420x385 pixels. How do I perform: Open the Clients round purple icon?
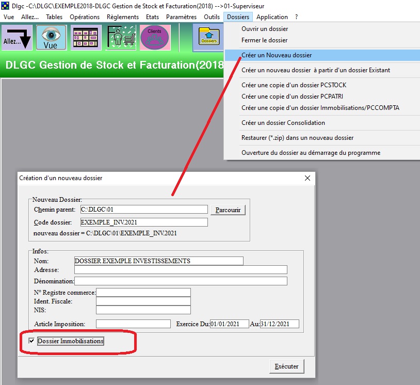coord(155,37)
